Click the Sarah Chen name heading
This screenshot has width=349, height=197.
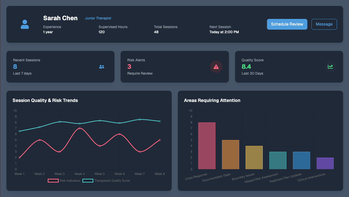click(x=60, y=18)
